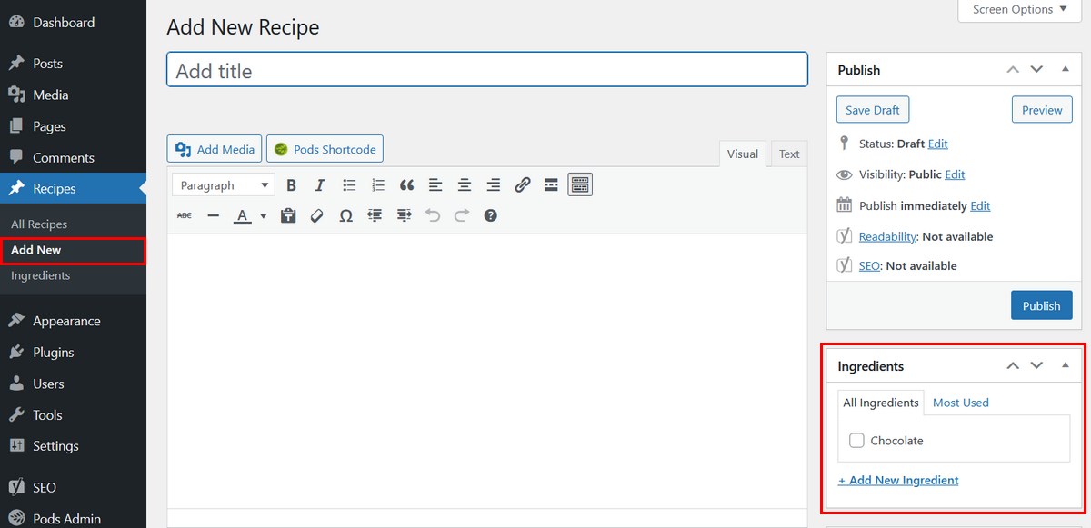
Task: Select the All Ingredients tab
Action: (x=881, y=403)
